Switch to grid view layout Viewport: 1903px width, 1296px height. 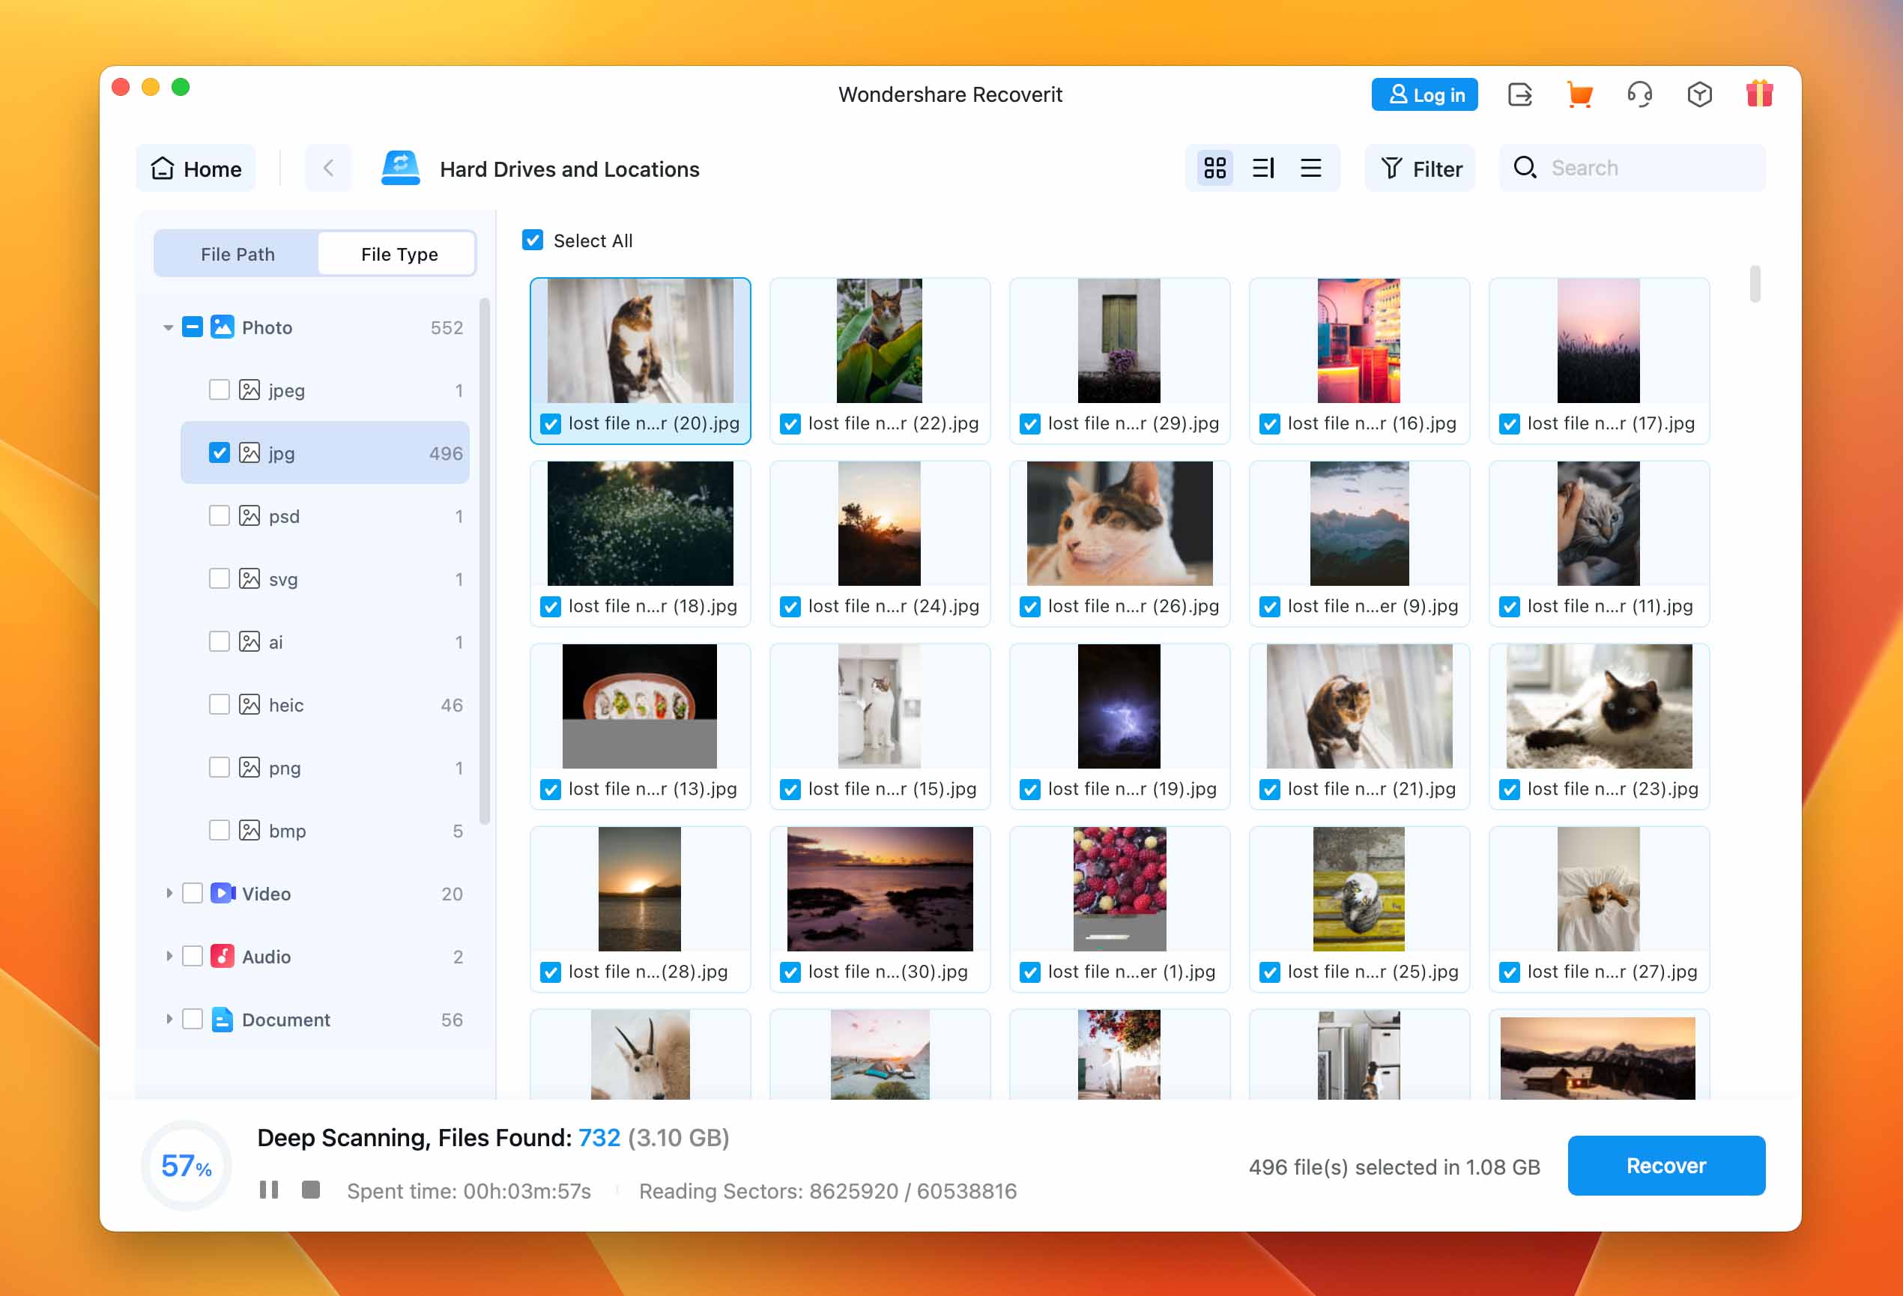[x=1214, y=168]
